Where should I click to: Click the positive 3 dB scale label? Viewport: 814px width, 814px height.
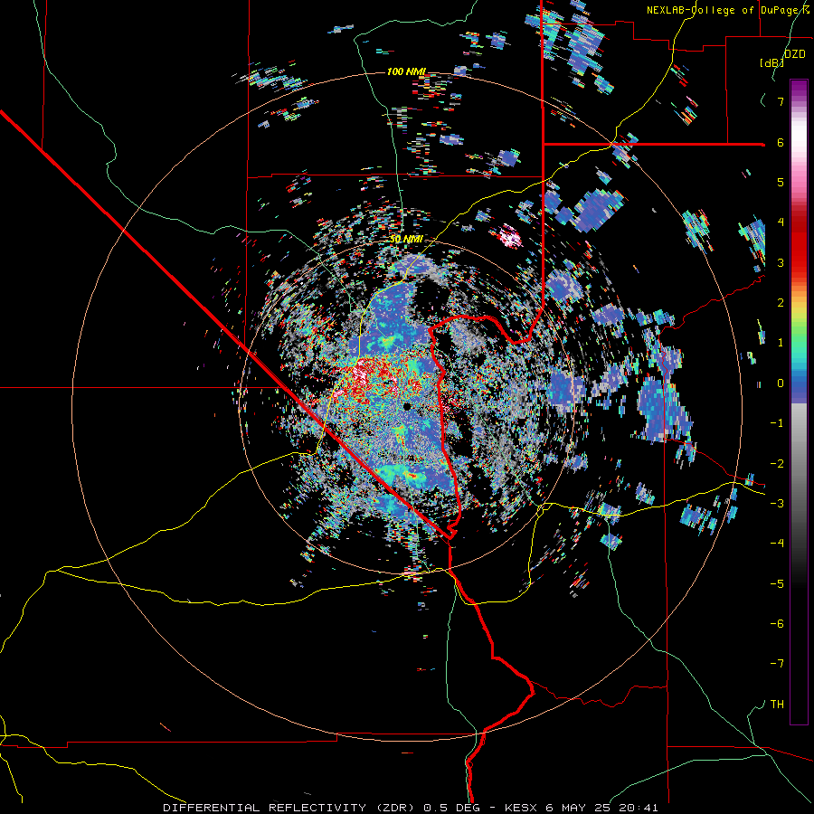[x=781, y=262]
